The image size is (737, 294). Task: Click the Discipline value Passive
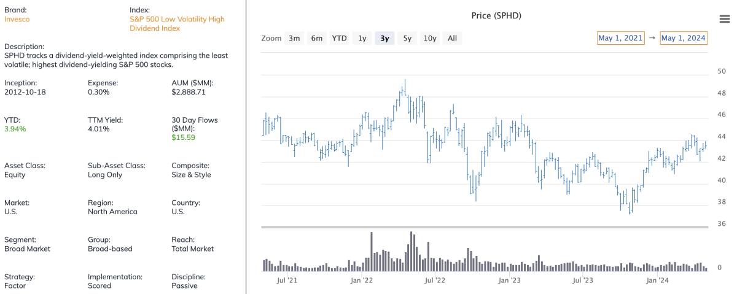184,285
